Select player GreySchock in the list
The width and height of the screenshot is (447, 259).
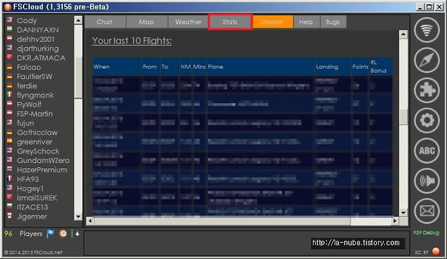pyautogui.click(x=38, y=151)
